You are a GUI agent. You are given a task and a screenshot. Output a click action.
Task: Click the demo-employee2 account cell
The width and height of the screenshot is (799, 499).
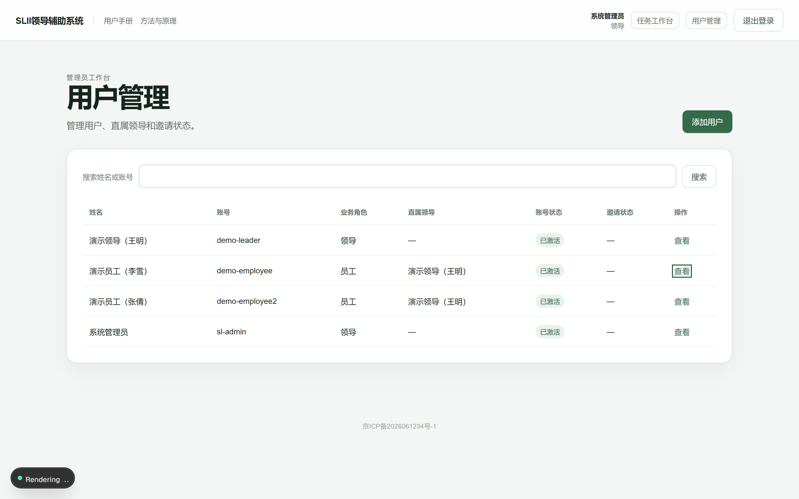point(247,301)
